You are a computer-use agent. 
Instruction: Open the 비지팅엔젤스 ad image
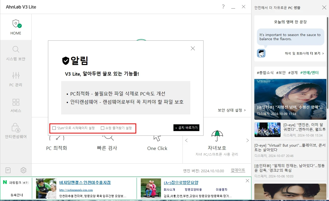(x=46, y=188)
